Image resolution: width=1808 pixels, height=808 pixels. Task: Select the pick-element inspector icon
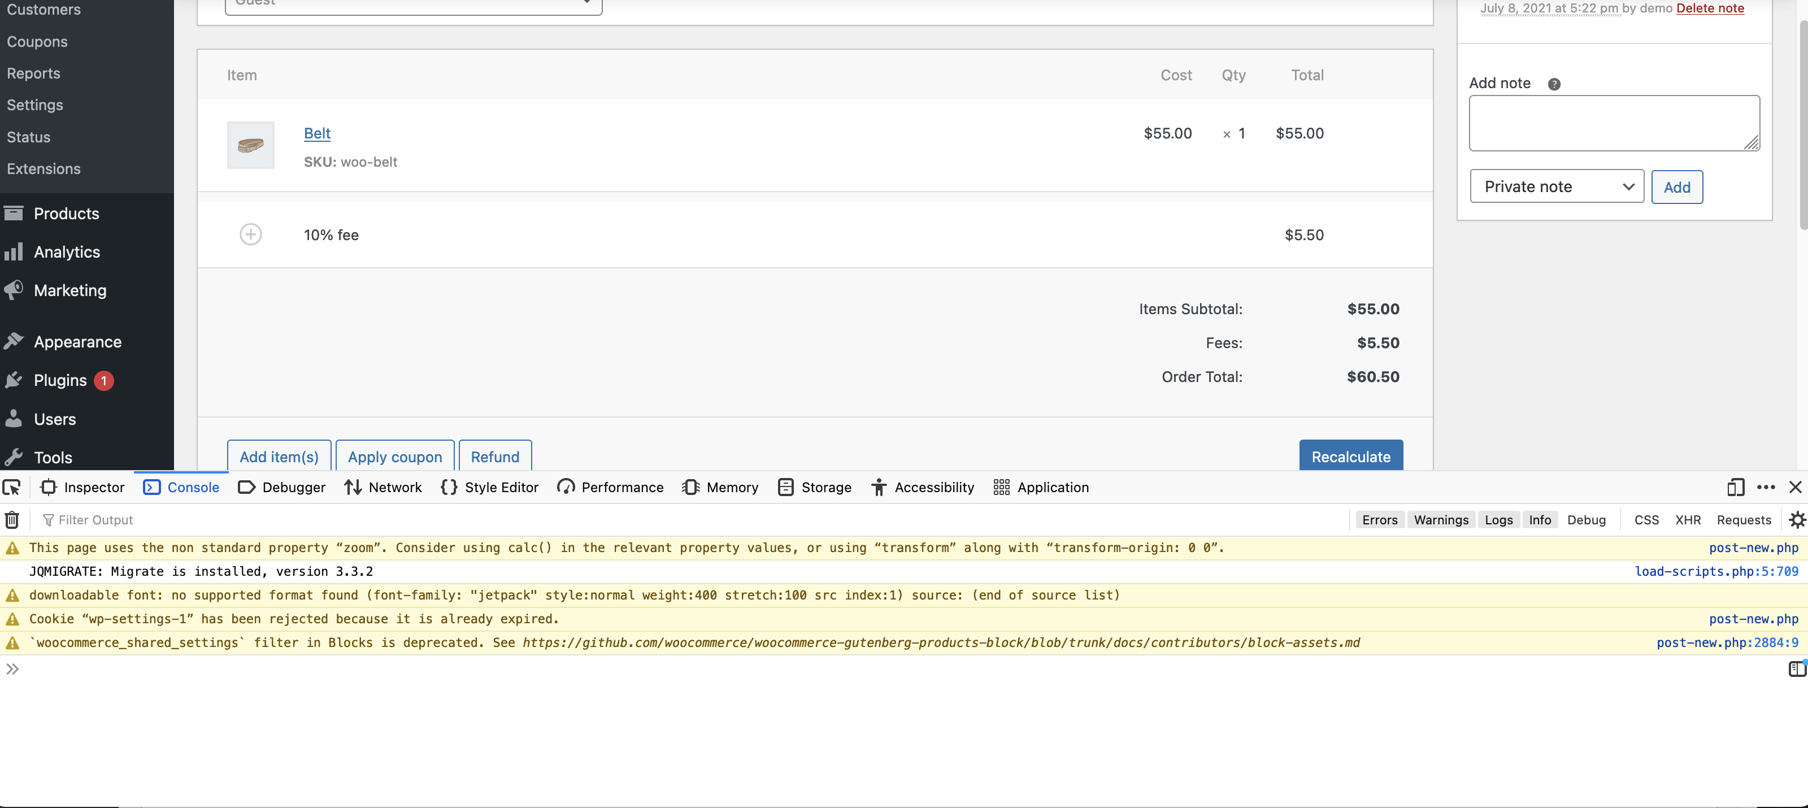pos(11,487)
